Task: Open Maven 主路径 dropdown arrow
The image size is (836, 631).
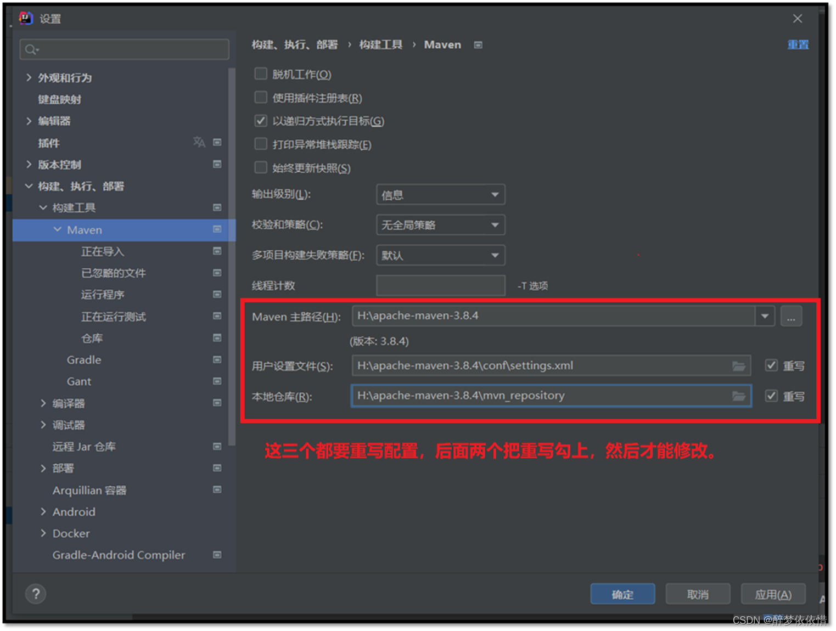Action: [x=765, y=316]
